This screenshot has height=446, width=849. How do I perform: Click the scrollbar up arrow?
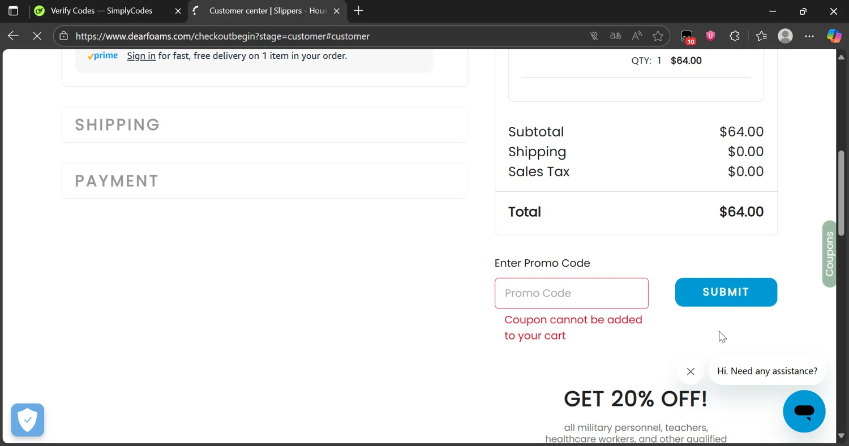click(x=842, y=57)
